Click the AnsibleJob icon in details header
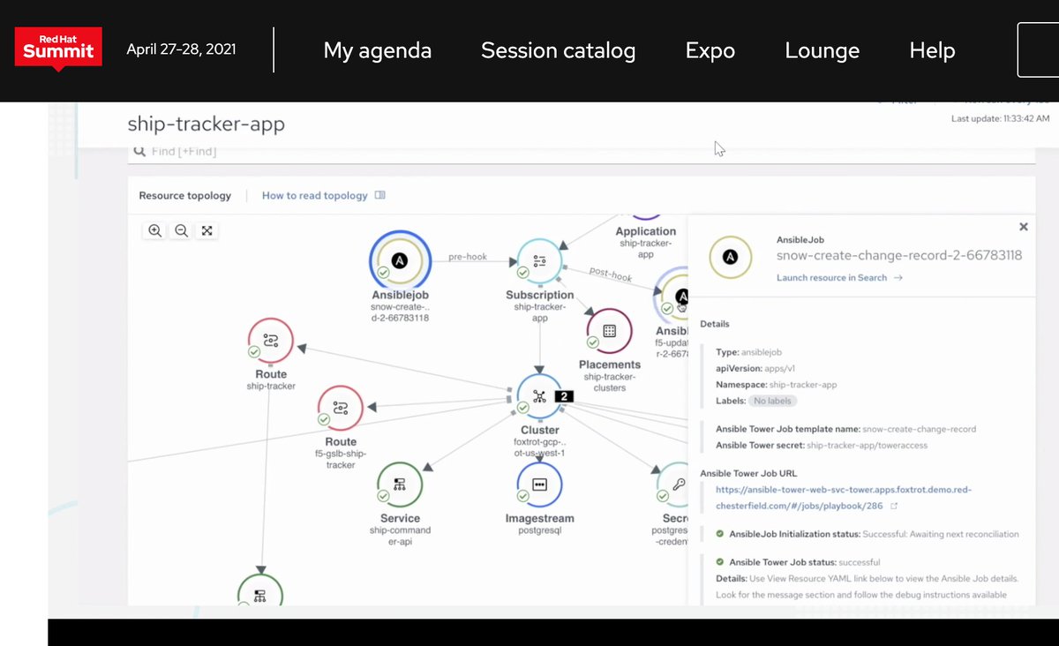 [731, 257]
